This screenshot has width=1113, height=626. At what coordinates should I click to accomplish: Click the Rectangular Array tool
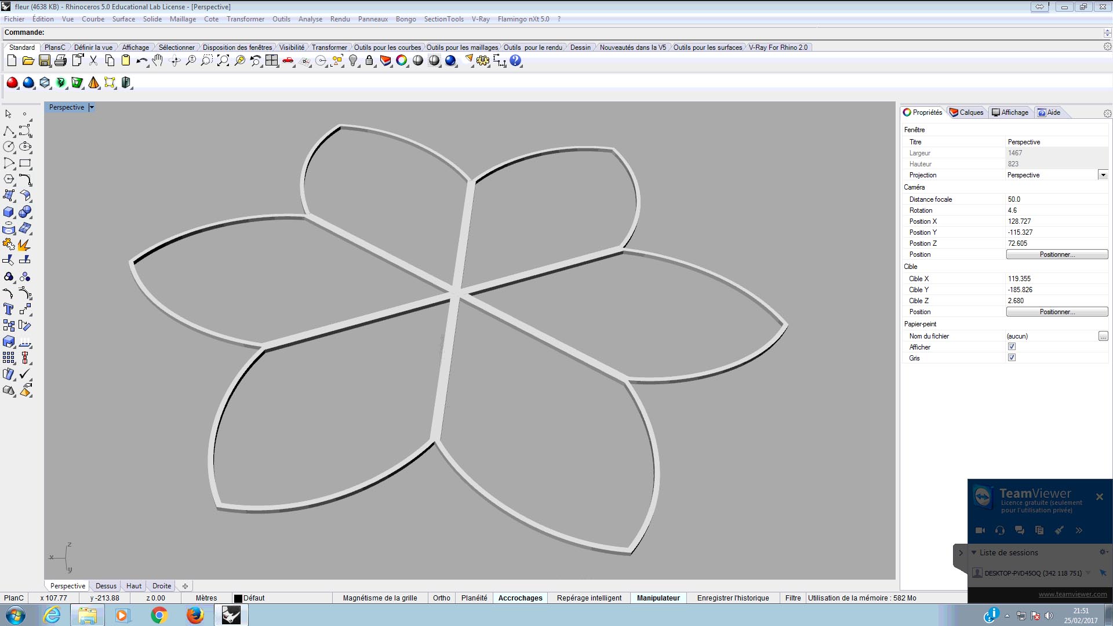point(9,358)
